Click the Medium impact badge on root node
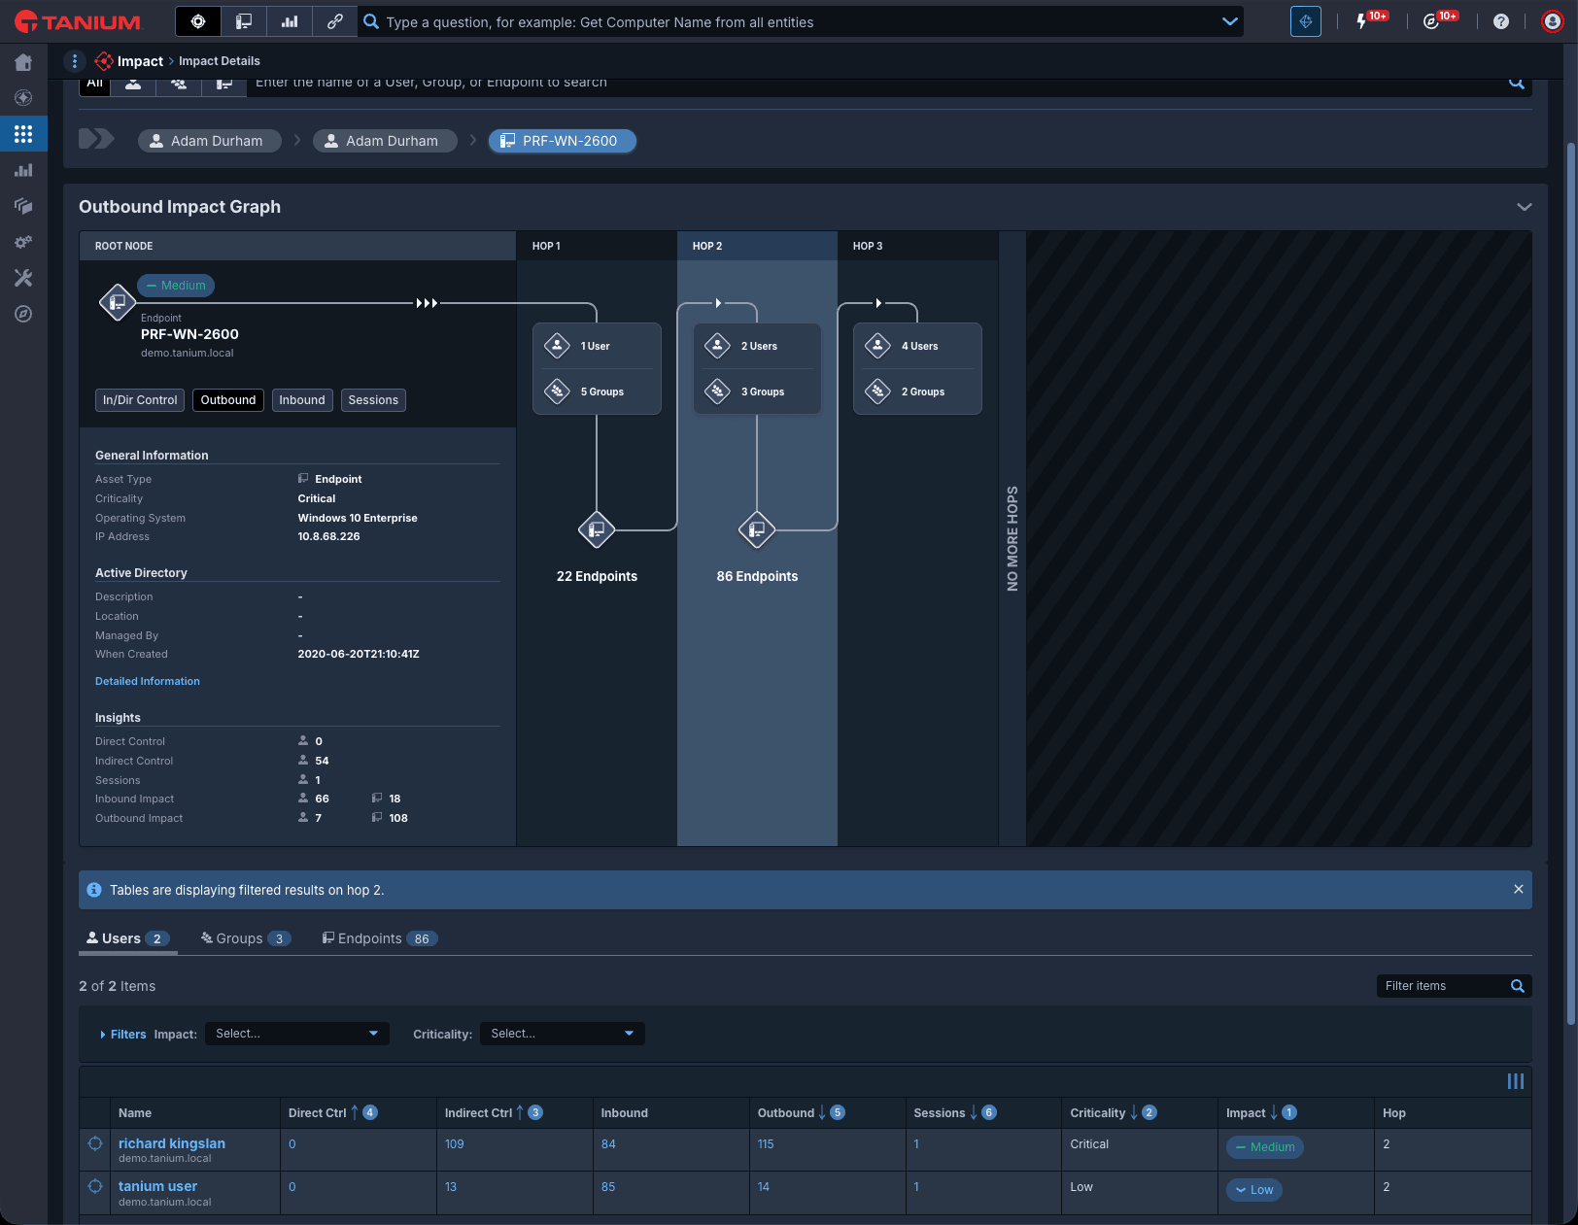Image resolution: width=1578 pixels, height=1225 pixels. 176,286
